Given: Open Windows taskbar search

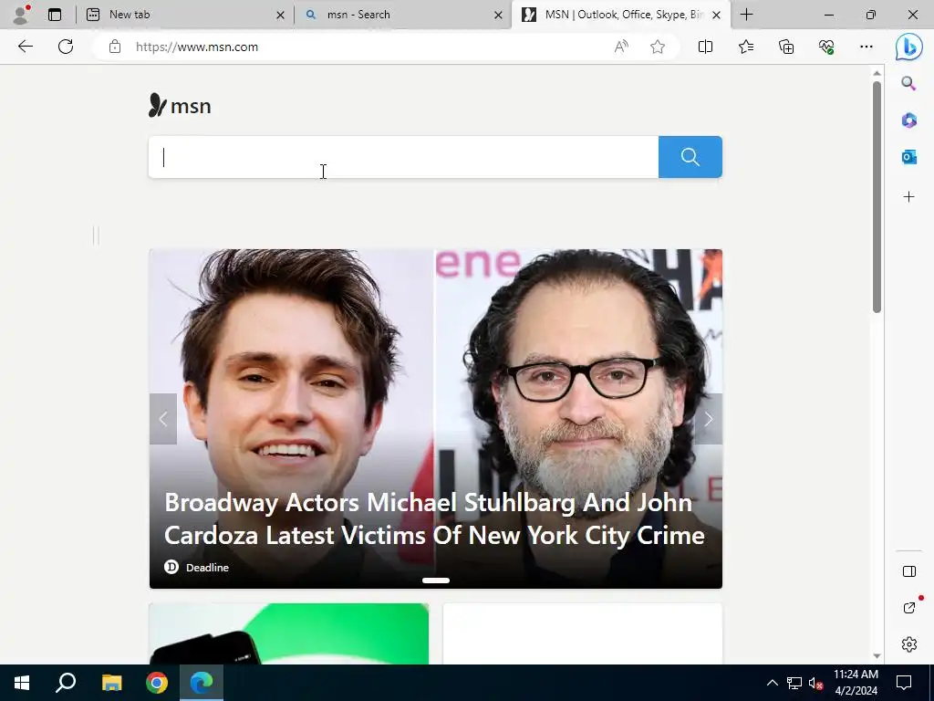Looking at the screenshot, I should (x=66, y=683).
